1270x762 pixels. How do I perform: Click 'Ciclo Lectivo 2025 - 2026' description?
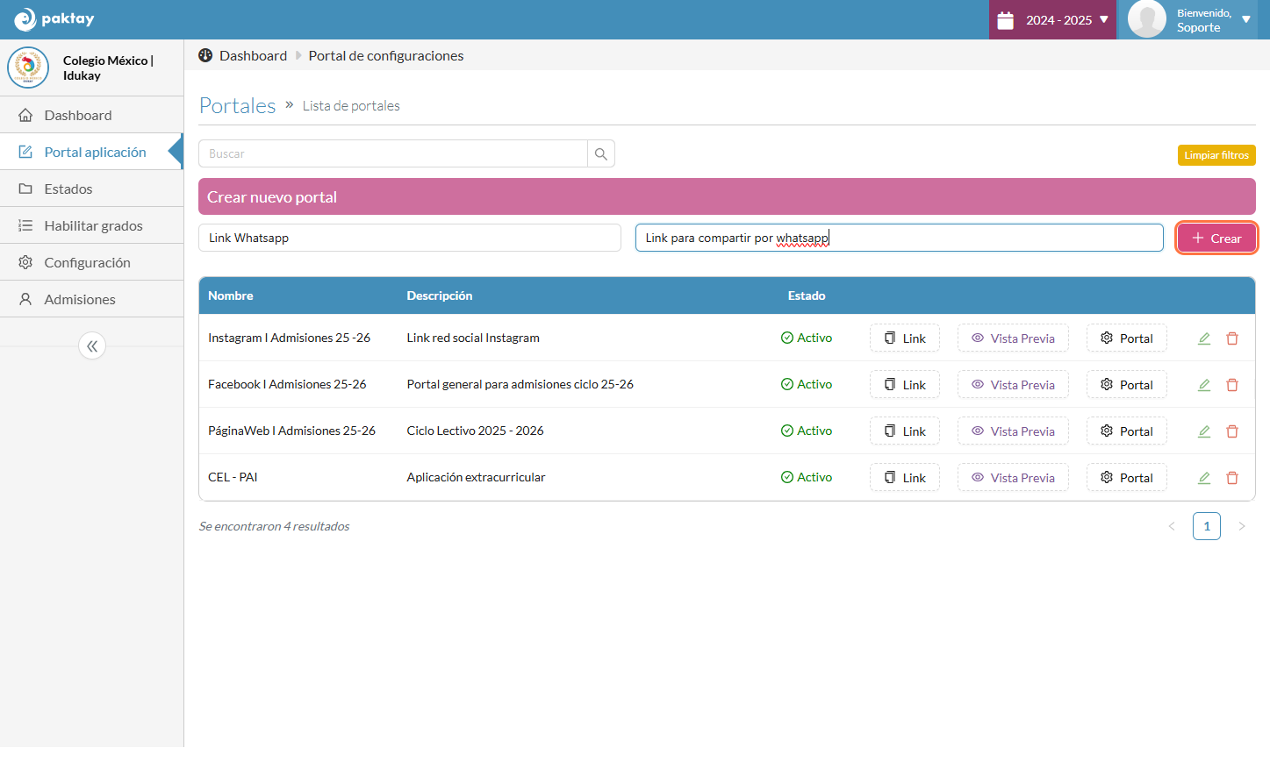[475, 431]
